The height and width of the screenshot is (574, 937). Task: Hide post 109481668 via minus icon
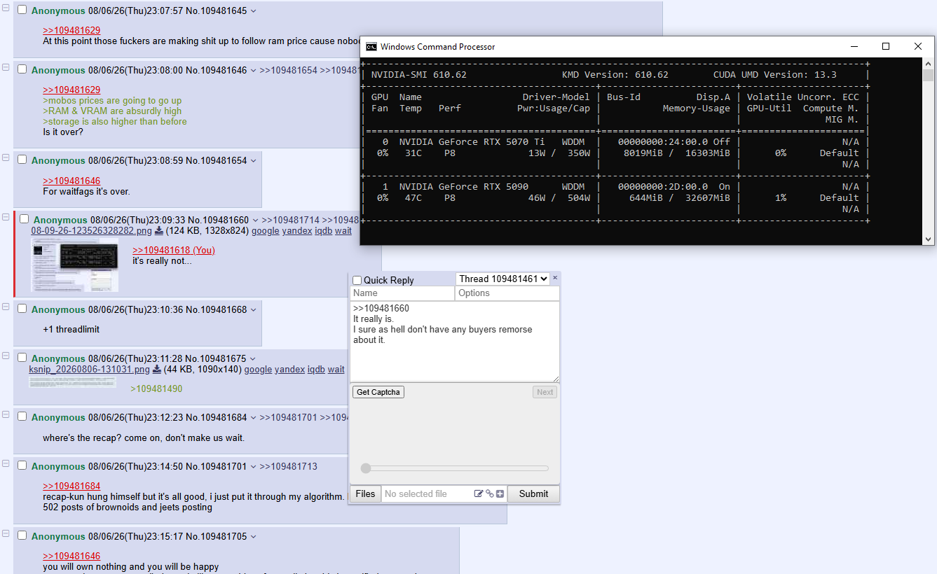coord(6,307)
